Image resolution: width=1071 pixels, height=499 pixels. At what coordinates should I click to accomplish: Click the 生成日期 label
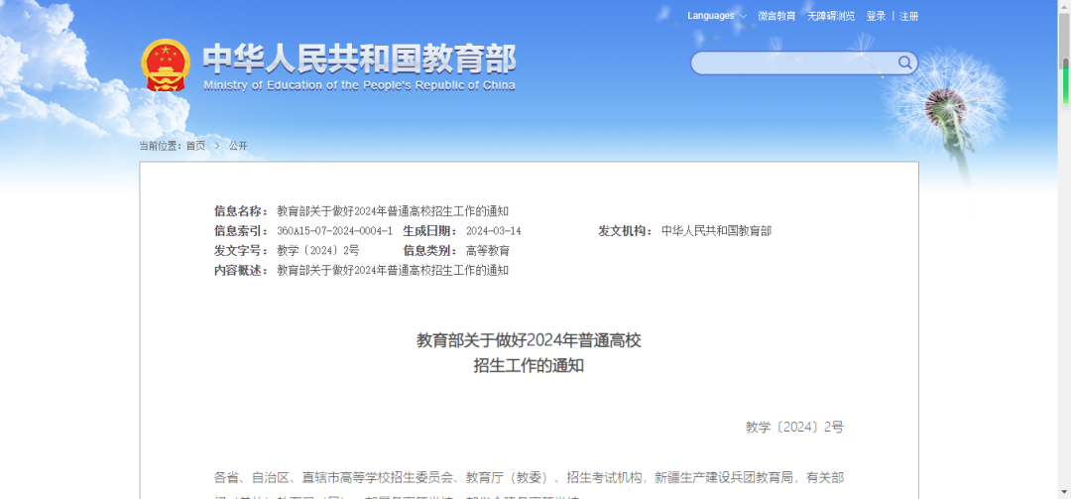[431, 231]
